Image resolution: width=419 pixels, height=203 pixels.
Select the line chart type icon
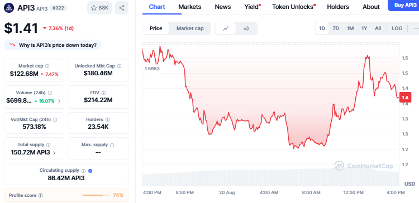(226, 28)
